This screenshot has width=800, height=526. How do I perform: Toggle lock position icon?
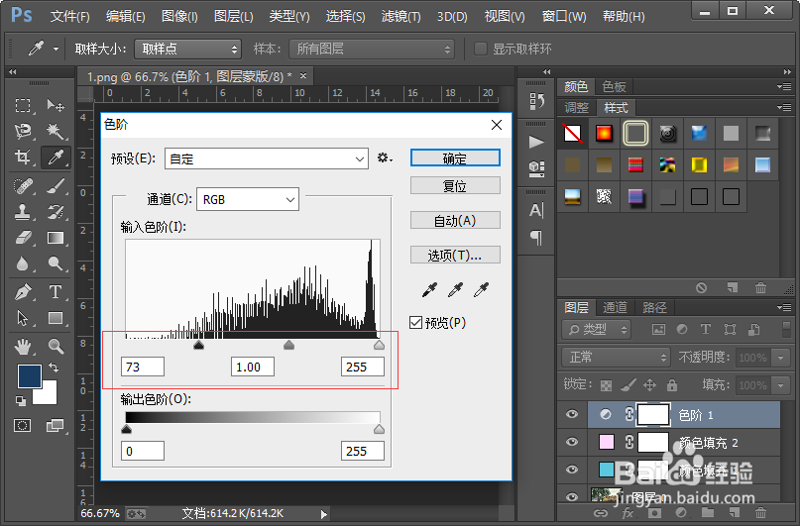[649, 385]
